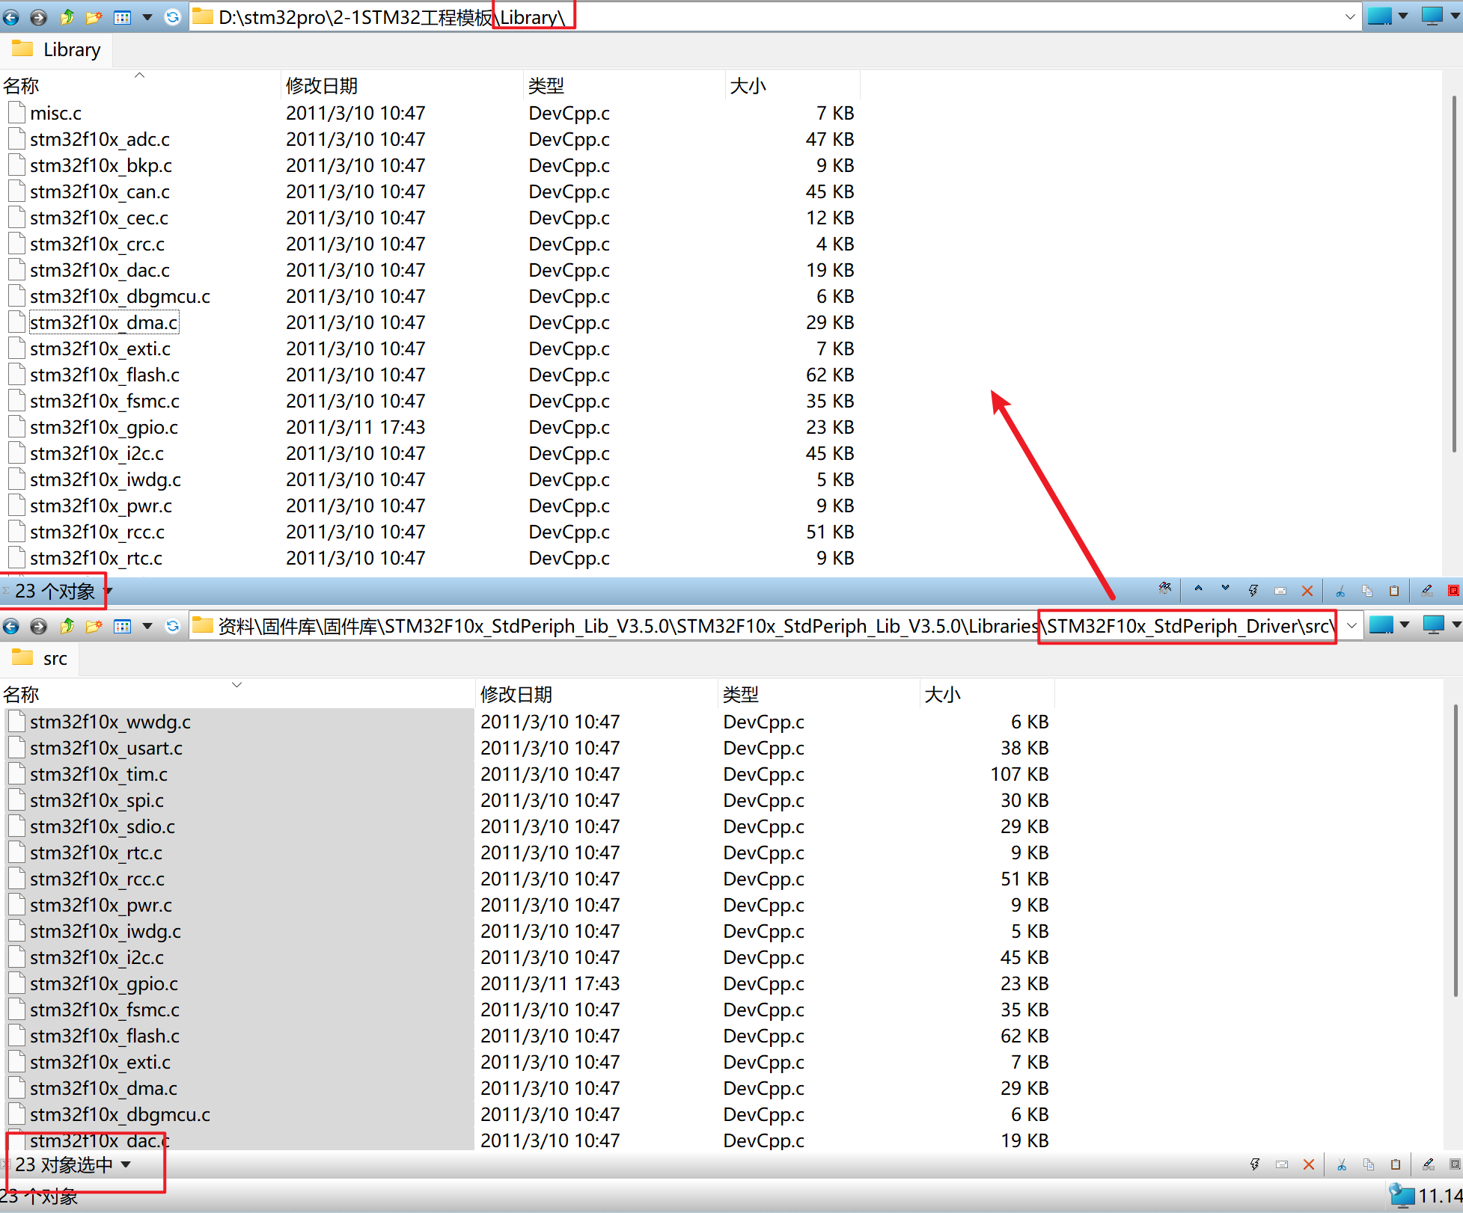
Task: Open top pane address history dropdown
Action: tap(1349, 17)
